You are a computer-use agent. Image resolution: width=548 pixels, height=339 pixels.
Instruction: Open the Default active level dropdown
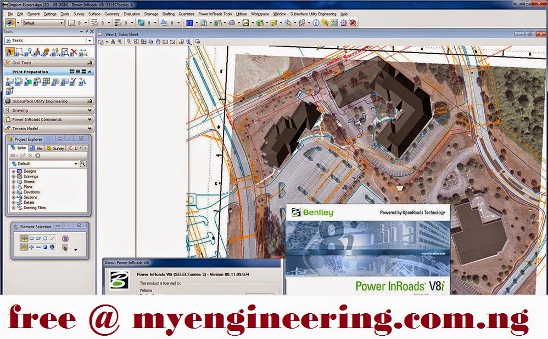(61, 22)
